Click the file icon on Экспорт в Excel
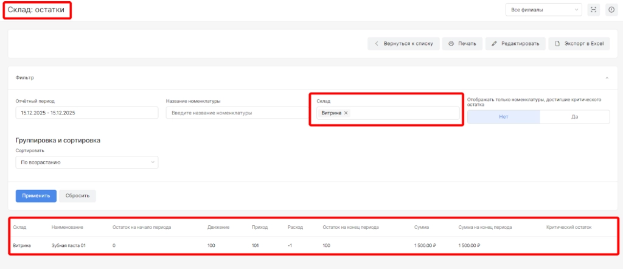This screenshot has width=623, height=269. 557,44
